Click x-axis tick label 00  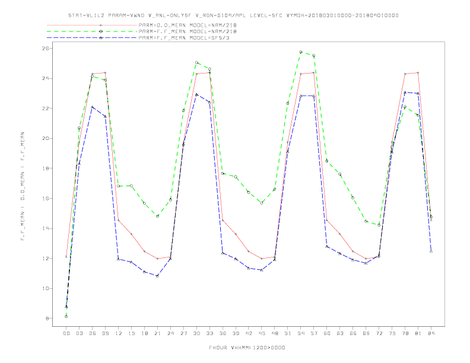tap(66, 333)
